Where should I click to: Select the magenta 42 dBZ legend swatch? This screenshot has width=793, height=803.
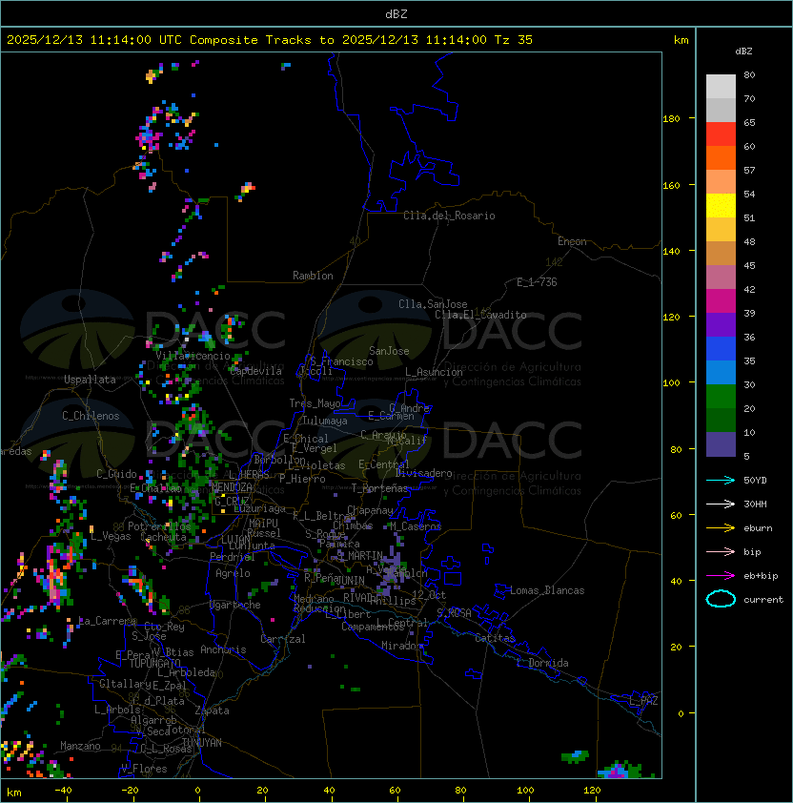pyautogui.click(x=721, y=300)
